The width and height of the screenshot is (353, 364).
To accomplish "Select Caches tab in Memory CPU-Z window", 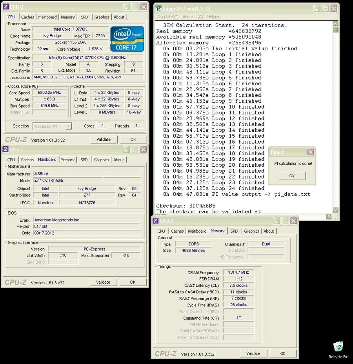I will tap(177, 231).
